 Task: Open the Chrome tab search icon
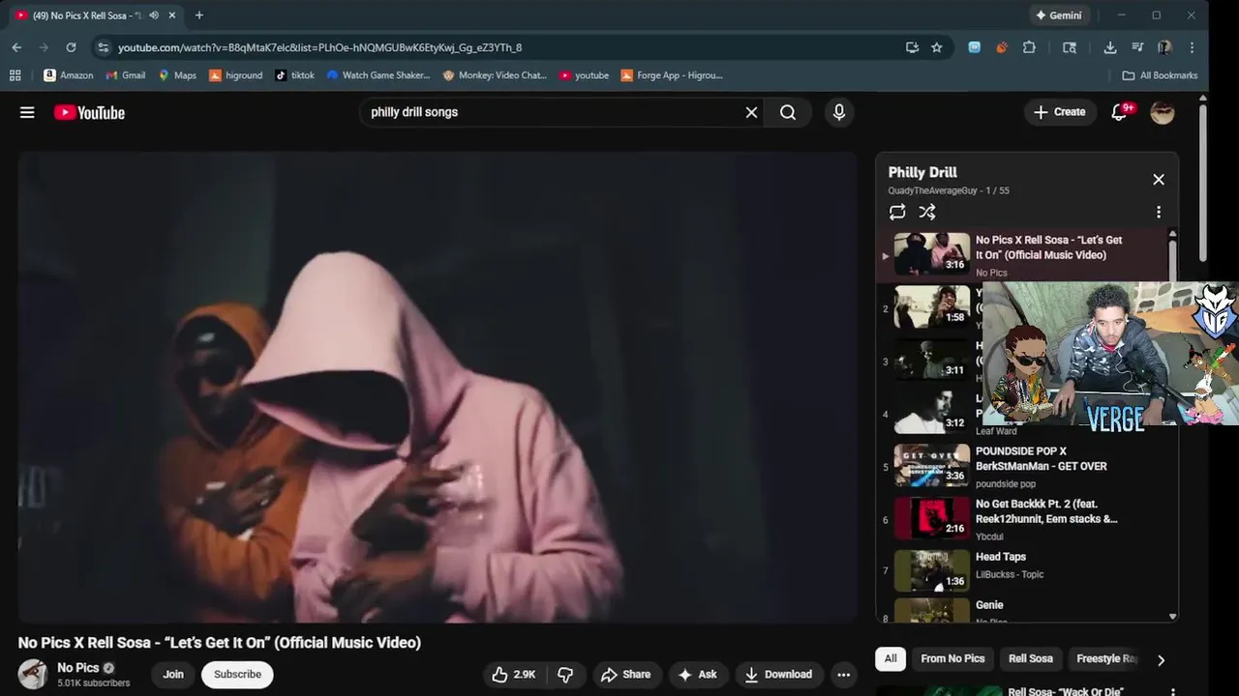tap(1070, 46)
